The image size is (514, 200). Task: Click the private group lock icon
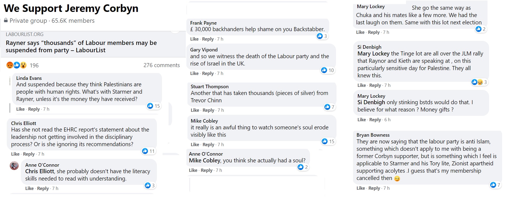pos(6,21)
